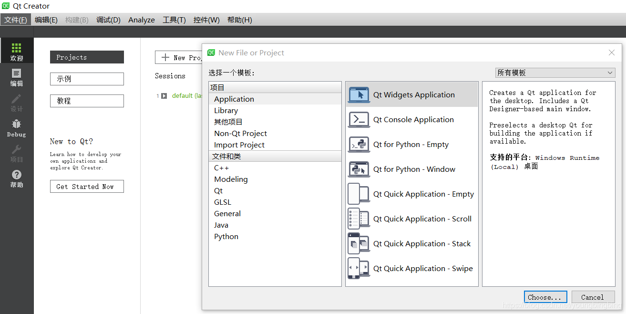The height and width of the screenshot is (314, 626).
Task: Open the 构建(B) menu
Action: point(77,20)
